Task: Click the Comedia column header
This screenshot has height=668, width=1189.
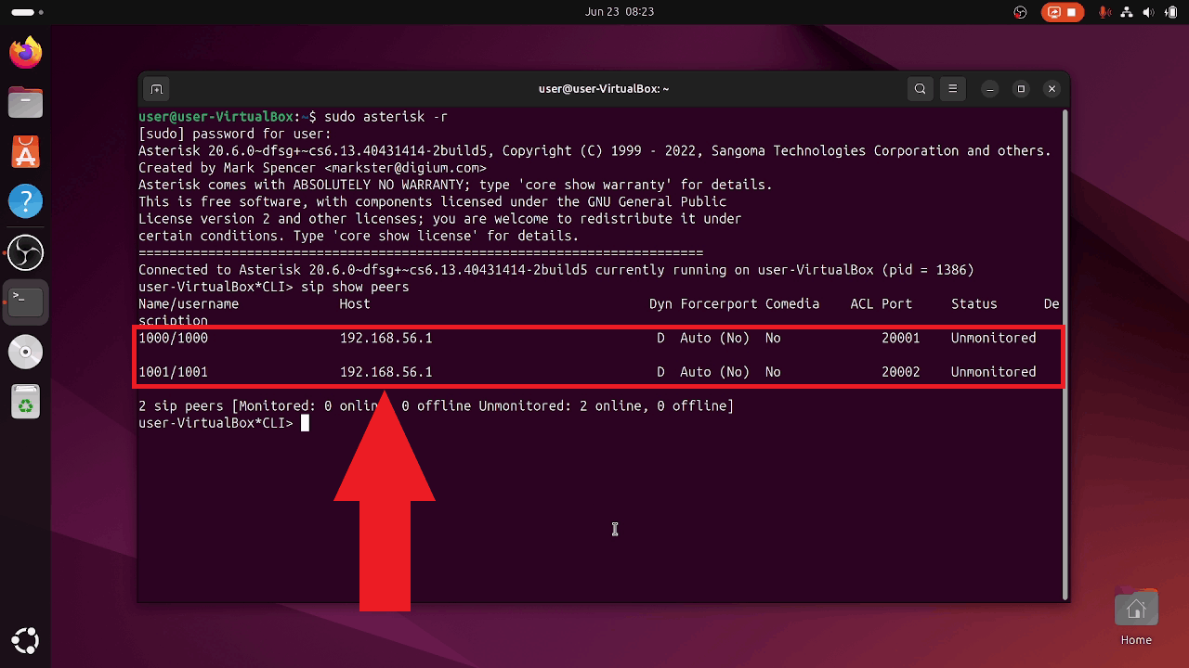Action: coord(792,304)
